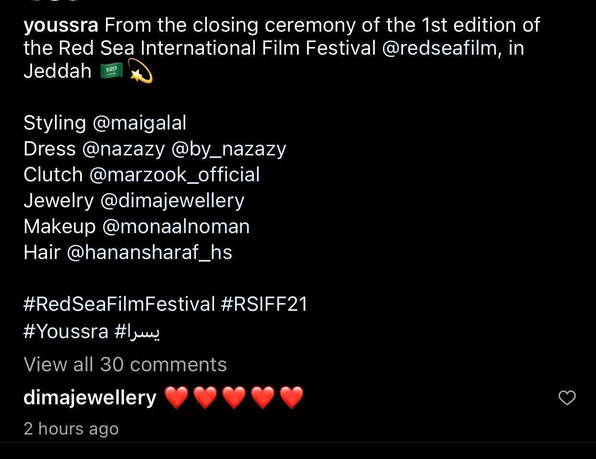Browse the #RedSeaFilmFestival hashtag
596x459 pixels.
point(119,304)
